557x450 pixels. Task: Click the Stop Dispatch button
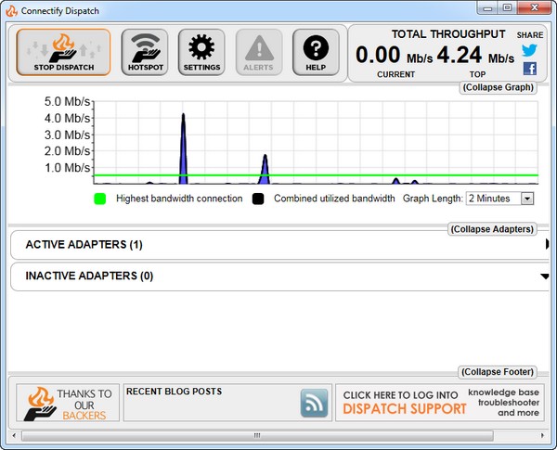click(x=63, y=52)
